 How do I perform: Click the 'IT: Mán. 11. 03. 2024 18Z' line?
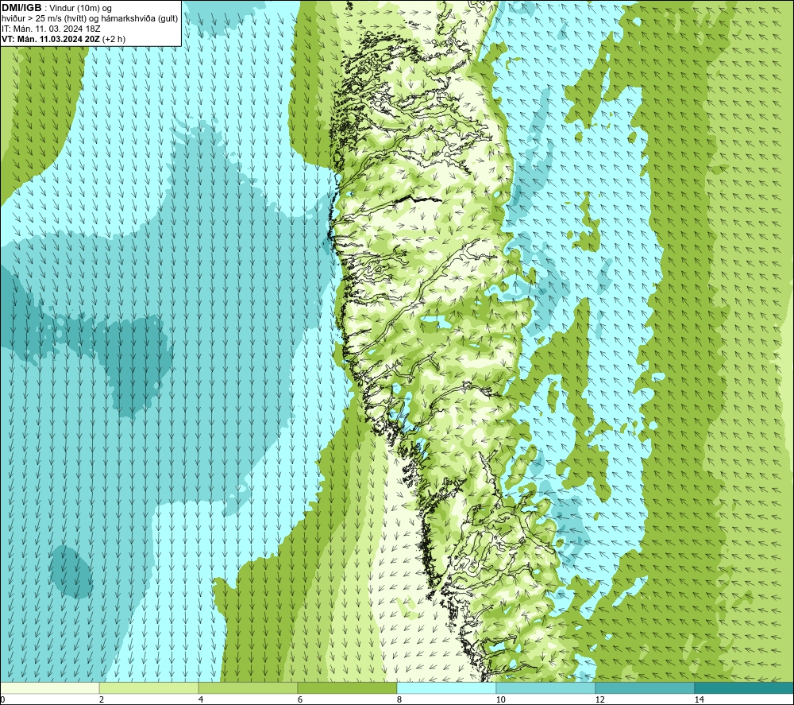coord(51,29)
